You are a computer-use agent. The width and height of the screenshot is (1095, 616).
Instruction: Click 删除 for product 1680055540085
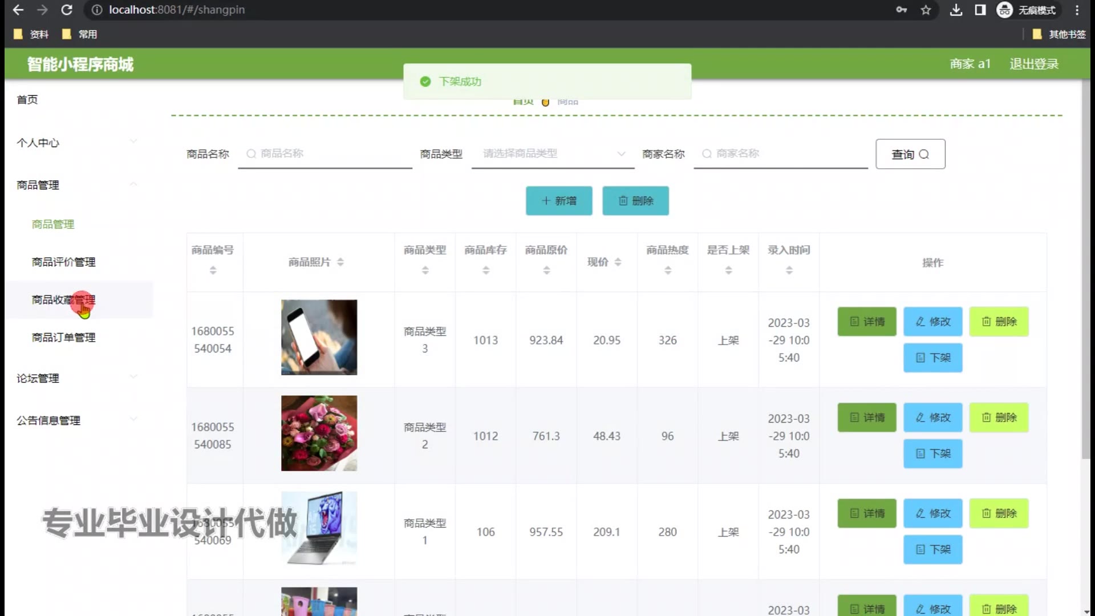point(999,418)
